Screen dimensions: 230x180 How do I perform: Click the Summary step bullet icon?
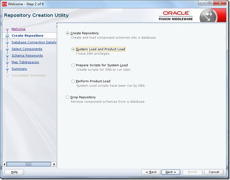pyautogui.click(x=7, y=69)
